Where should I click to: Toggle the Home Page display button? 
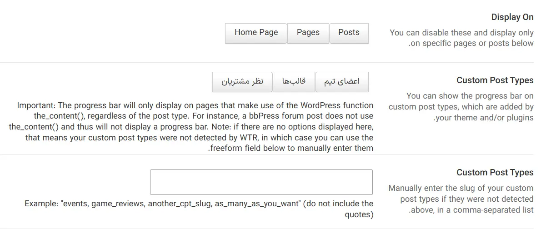pos(256,33)
